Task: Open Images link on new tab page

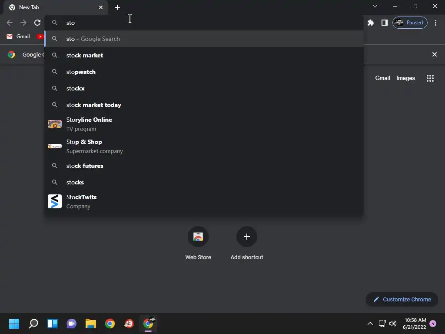Action: tap(405, 78)
